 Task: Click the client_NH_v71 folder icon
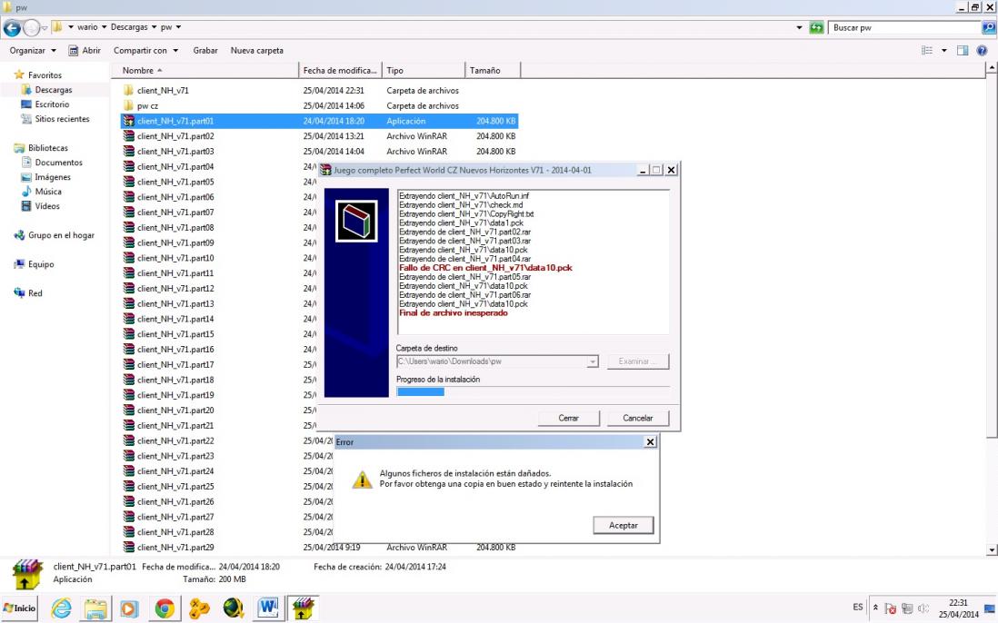pos(128,90)
